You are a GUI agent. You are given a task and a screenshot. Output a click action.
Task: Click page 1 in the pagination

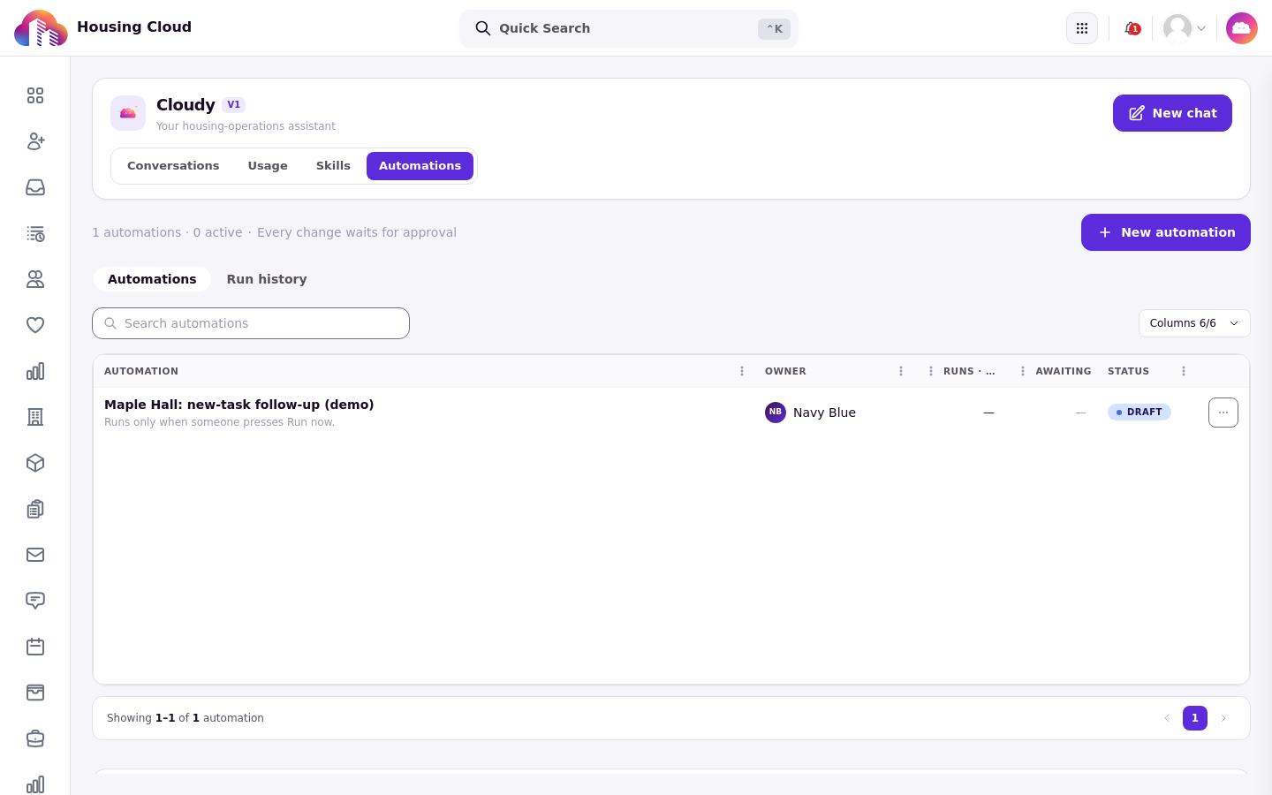click(1195, 718)
